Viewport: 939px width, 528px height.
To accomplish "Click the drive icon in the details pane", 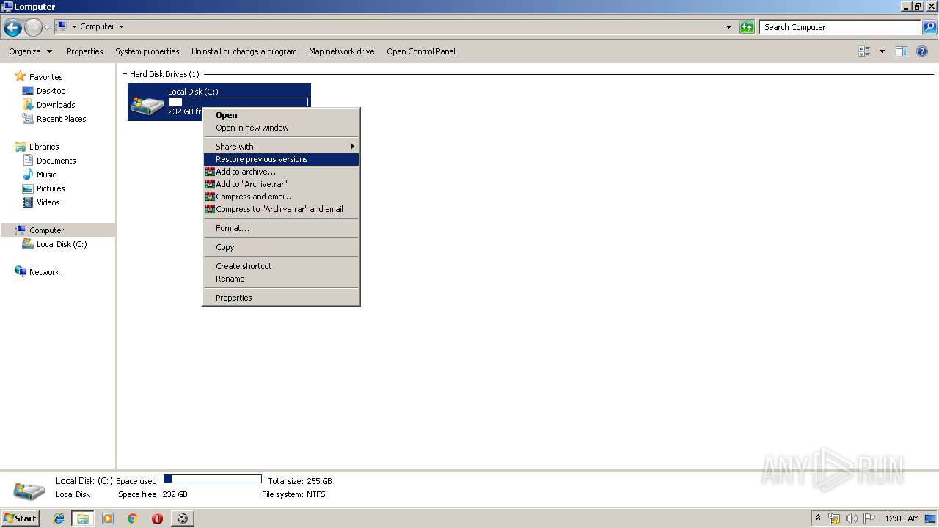I will 29,490.
